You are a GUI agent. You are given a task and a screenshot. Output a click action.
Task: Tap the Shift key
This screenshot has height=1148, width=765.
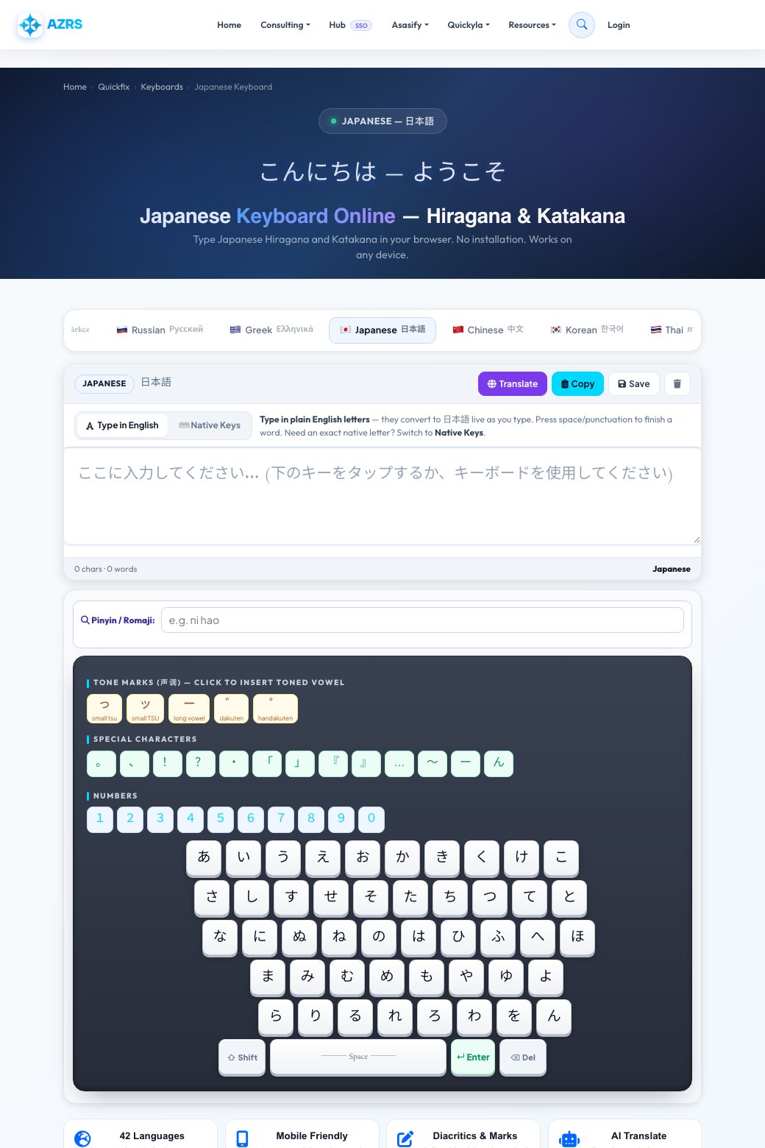pyautogui.click(x=242, y=1057)
